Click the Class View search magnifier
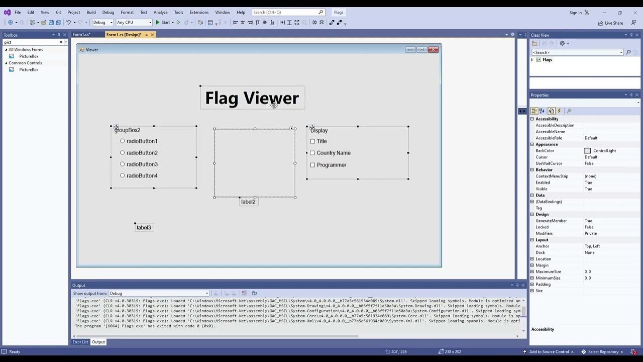 628,52
